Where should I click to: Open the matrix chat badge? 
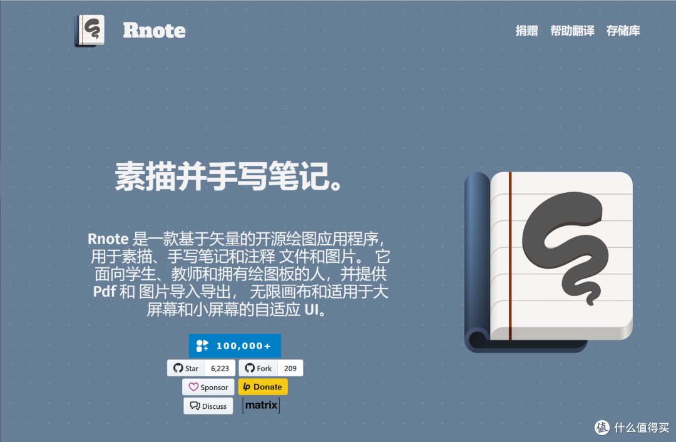point(261,405)
